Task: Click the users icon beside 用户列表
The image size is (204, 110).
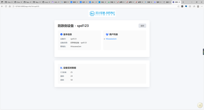Action: click(107, 34)
